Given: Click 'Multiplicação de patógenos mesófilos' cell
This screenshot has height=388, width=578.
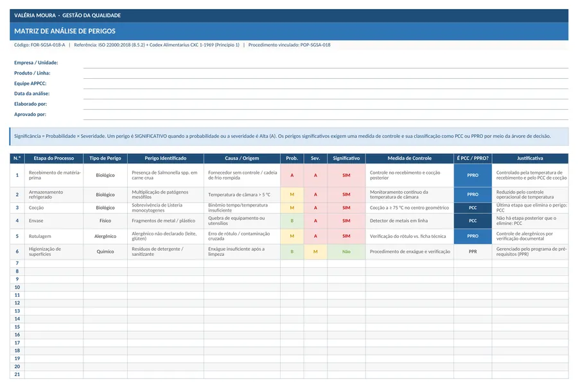Looking at the screenshot, I should pyautogui.click(x=166, y=194).
